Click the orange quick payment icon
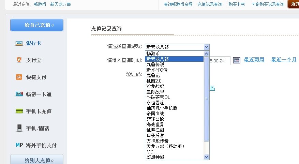The width and height of the screenshot is (299, 164). [x=19, y=77]
